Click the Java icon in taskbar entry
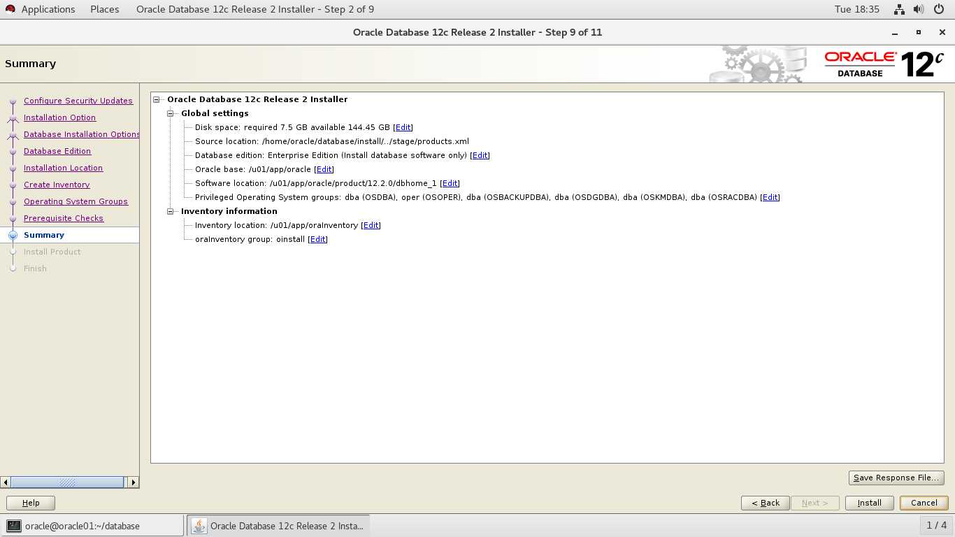 pos(199,526)
